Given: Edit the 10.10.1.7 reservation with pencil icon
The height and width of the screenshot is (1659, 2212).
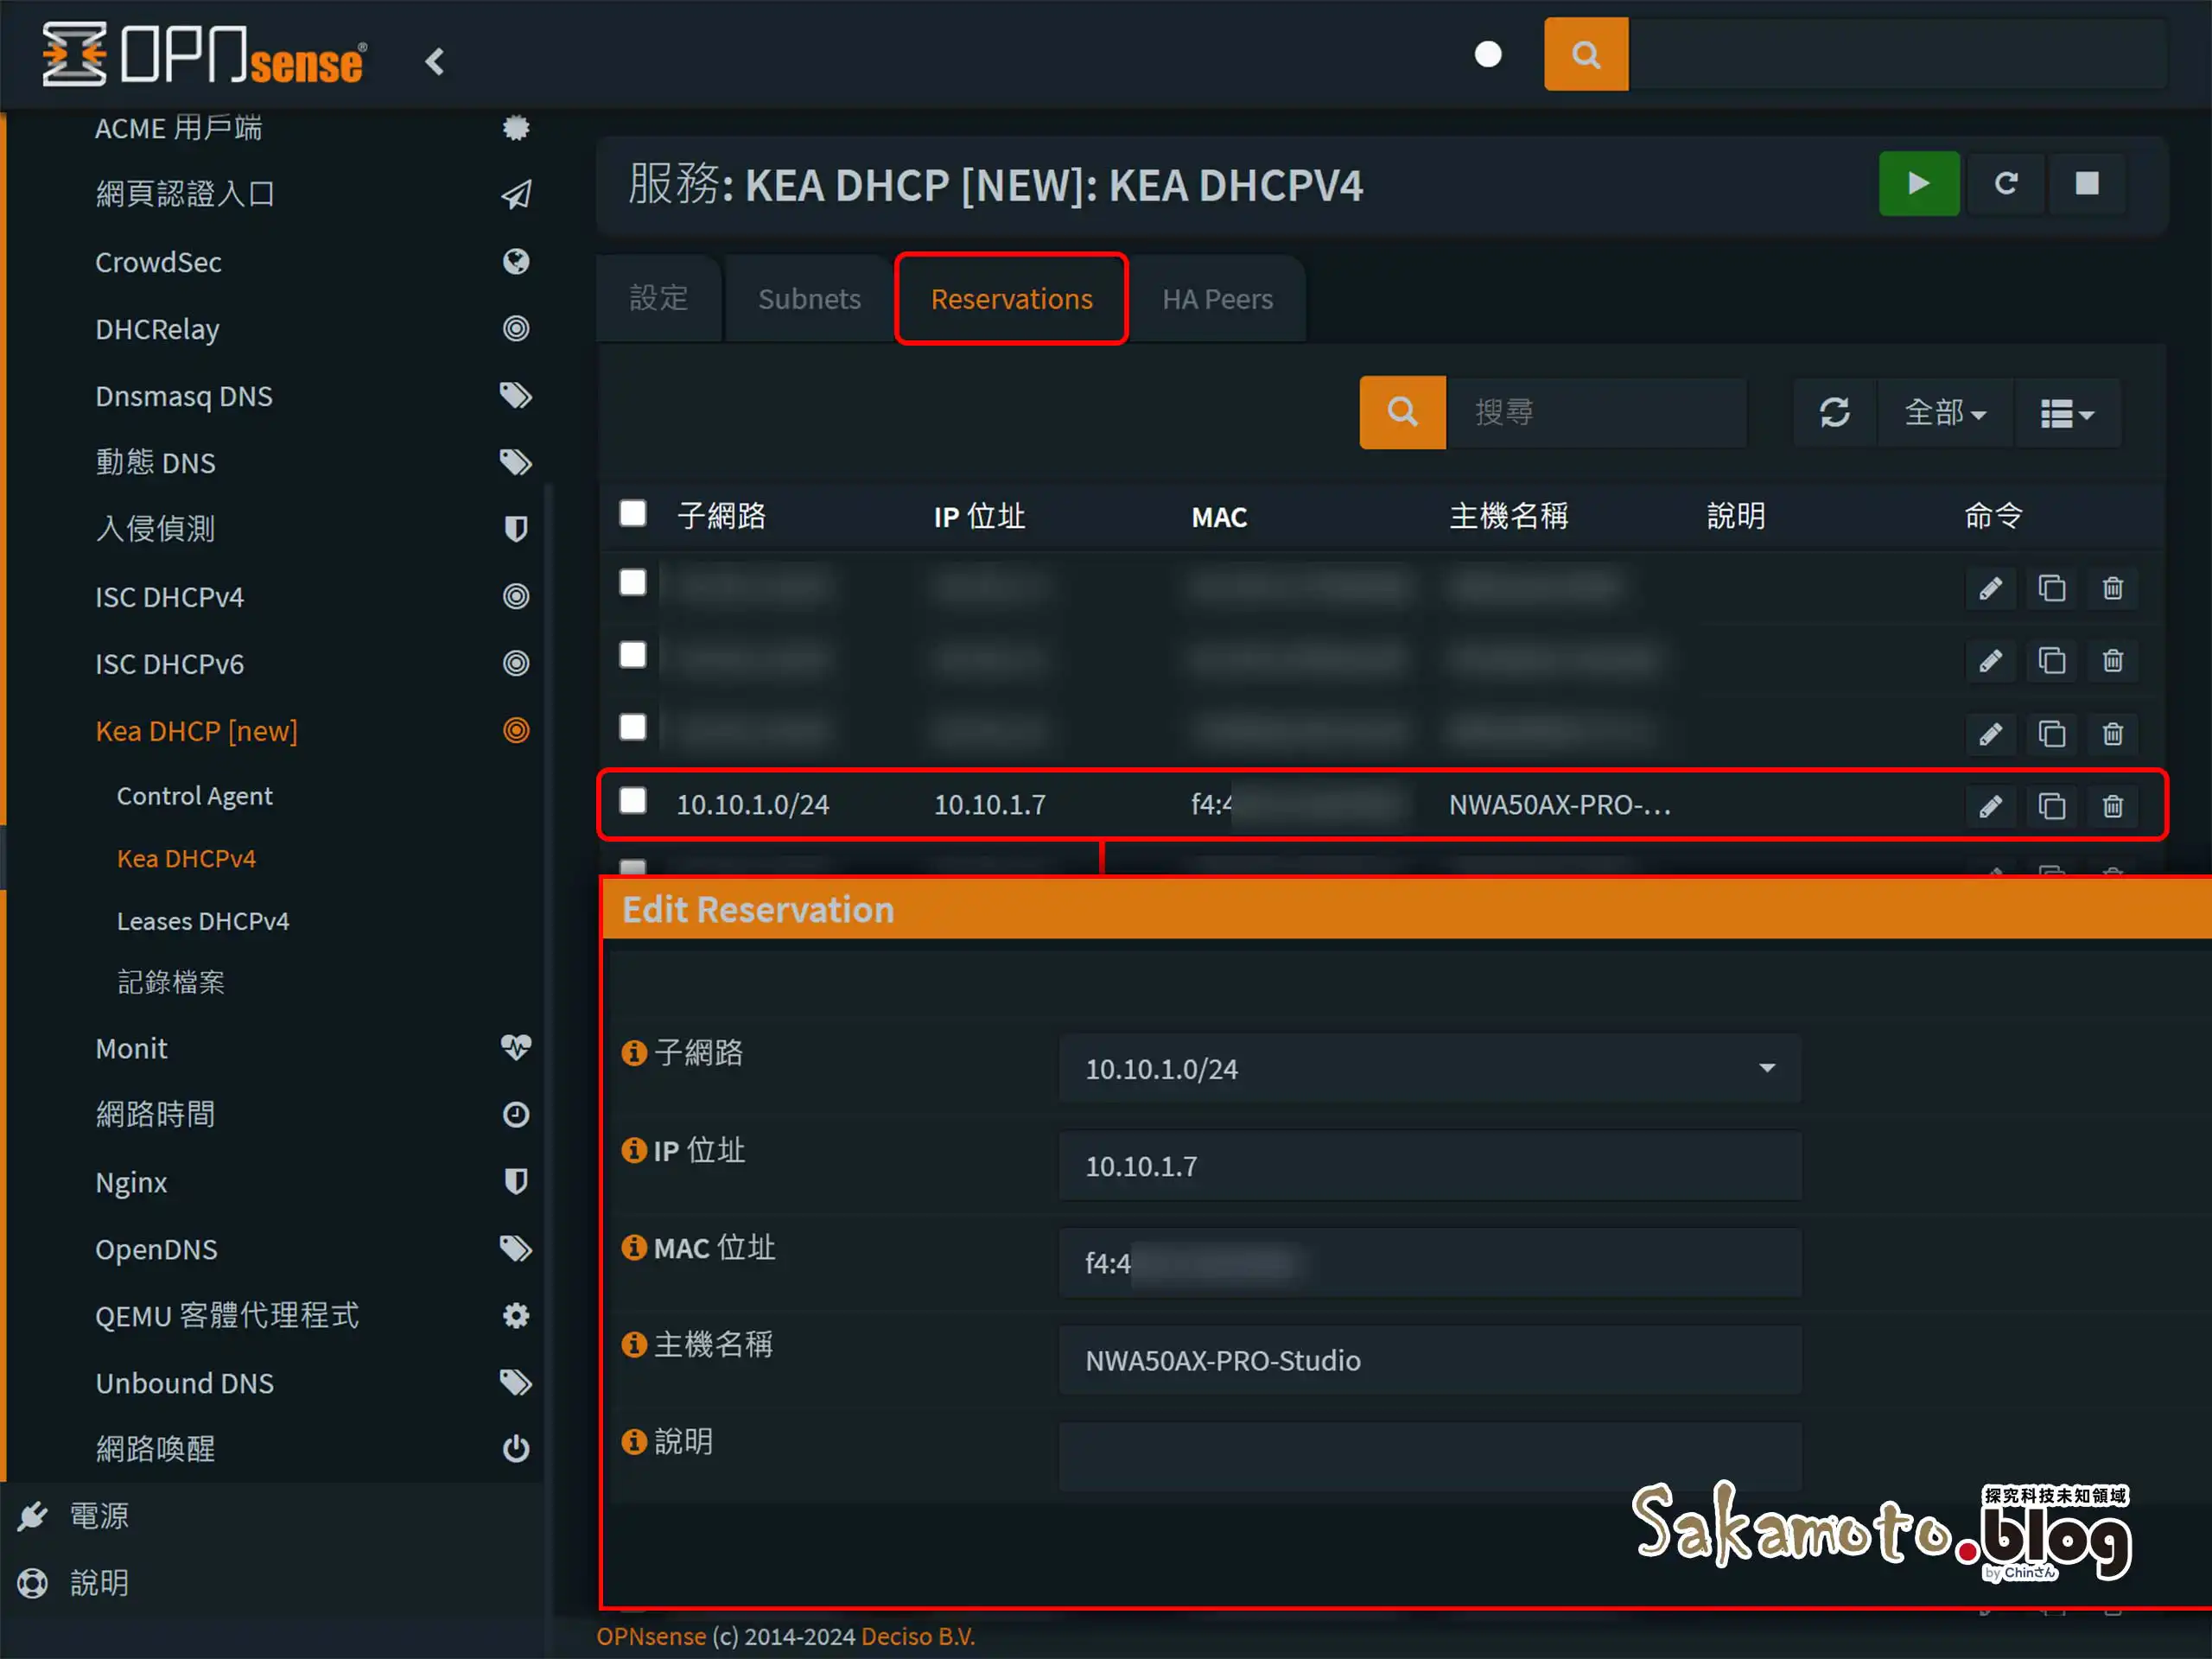Looking at the screenshot, I should (1990, 805).
